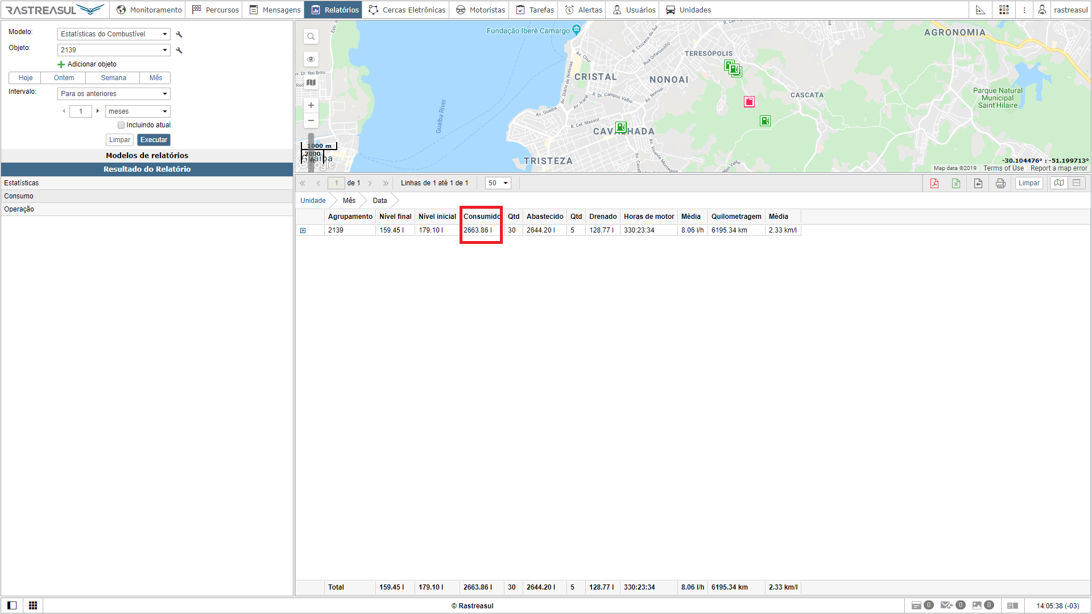Expand the 2139 row in table
Viewport: 1092px width, 614px height.
pos(303,230)
